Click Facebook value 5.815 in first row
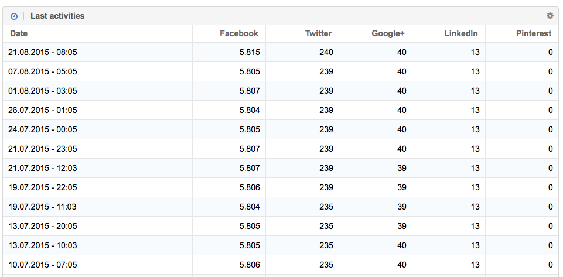The width and height of the screenshot is (563, 277). coord(250,52)
